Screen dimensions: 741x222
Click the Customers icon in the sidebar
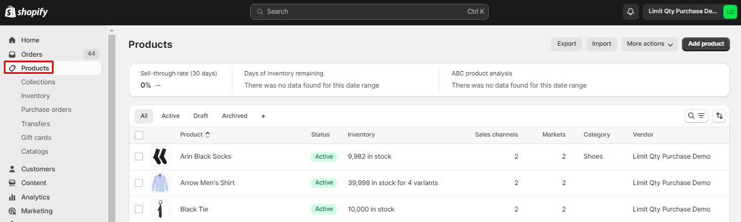[x=12, y=169]
